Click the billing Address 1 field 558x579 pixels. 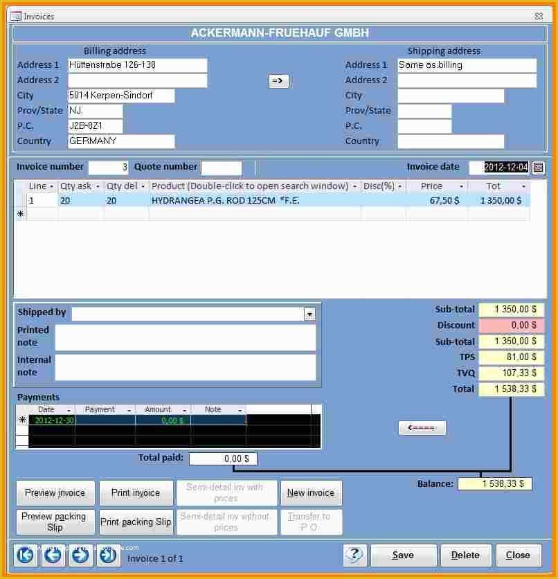click(138, 65)
